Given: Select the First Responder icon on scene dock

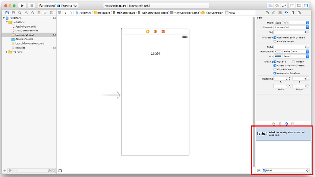Looking at the screenshot, I should tap(155, 31).
